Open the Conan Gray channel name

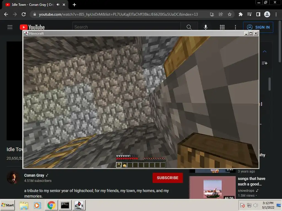tap(34, 175)
